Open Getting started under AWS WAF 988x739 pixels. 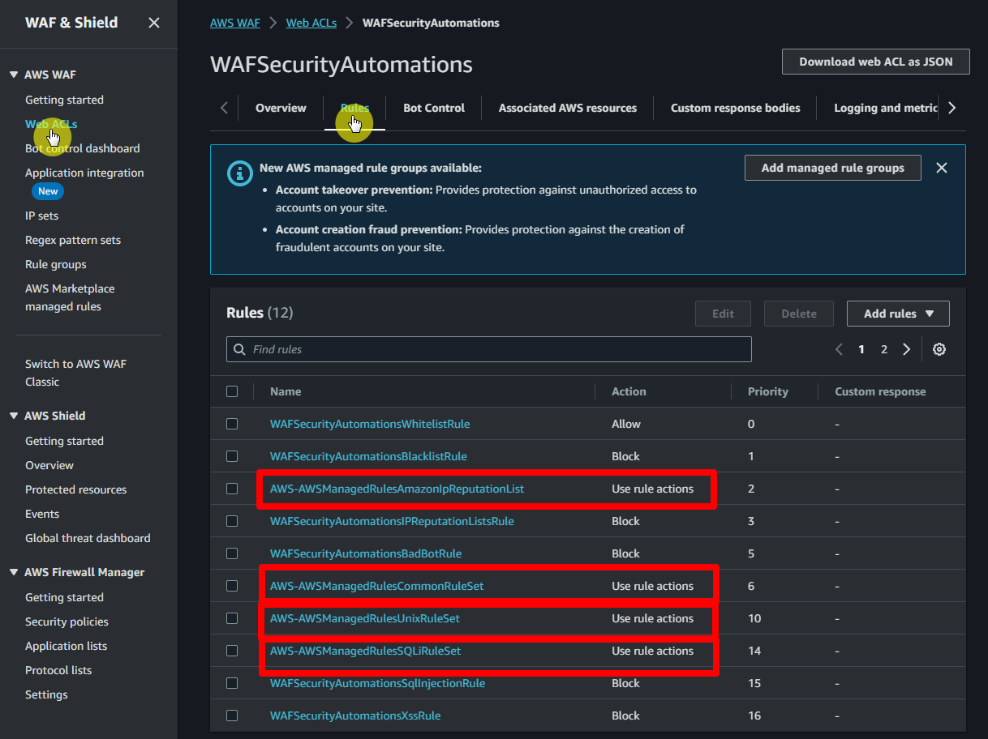64,100
